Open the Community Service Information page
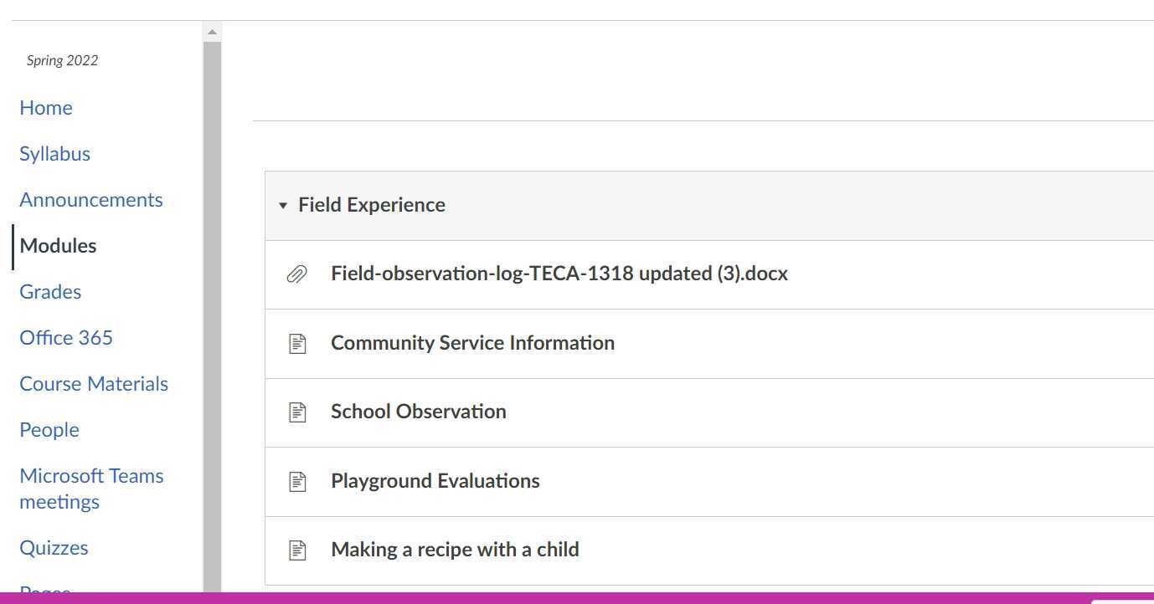This screenshot has height=604, width=1154. 472,343
